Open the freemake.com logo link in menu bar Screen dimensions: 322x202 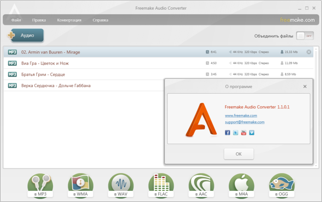coord(297,20)
